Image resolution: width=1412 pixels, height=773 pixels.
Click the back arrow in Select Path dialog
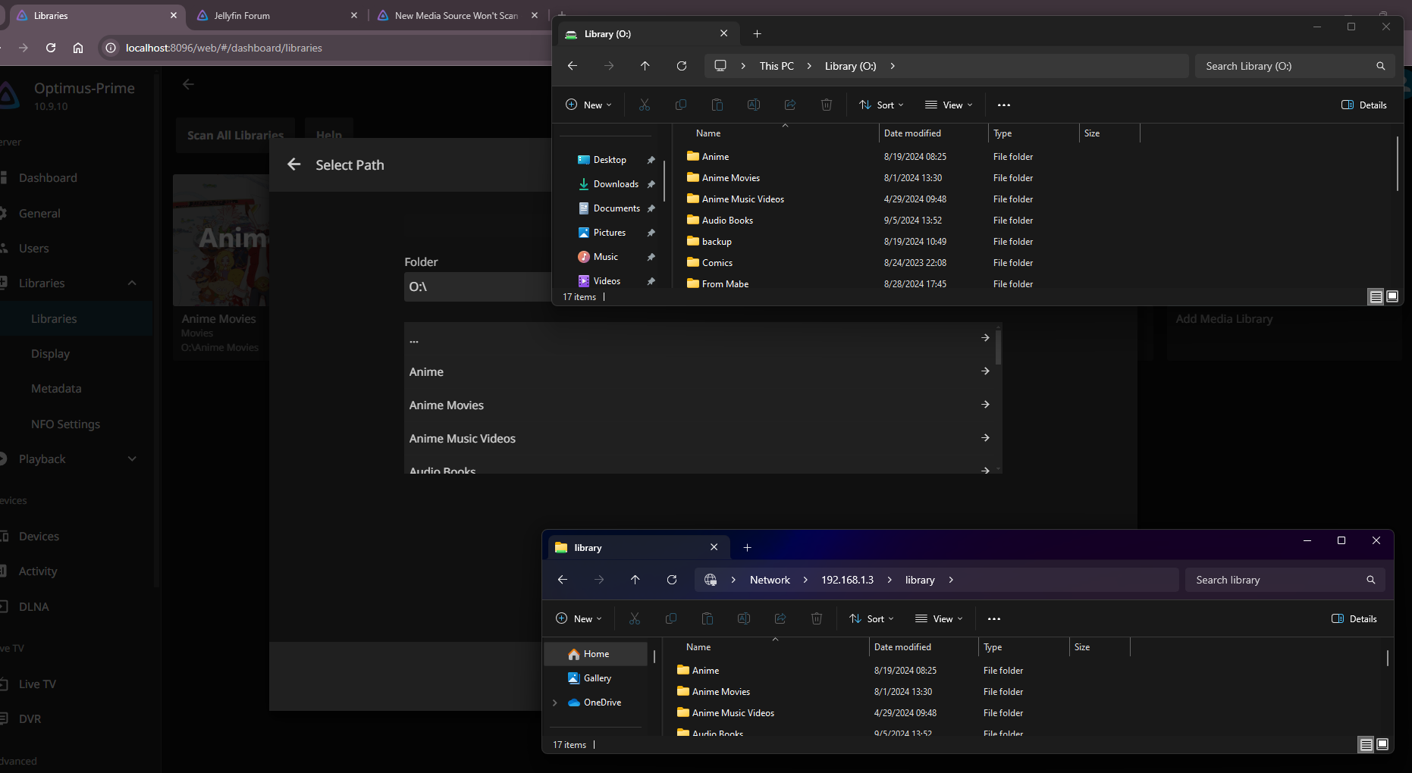click(x=294, y=164)
